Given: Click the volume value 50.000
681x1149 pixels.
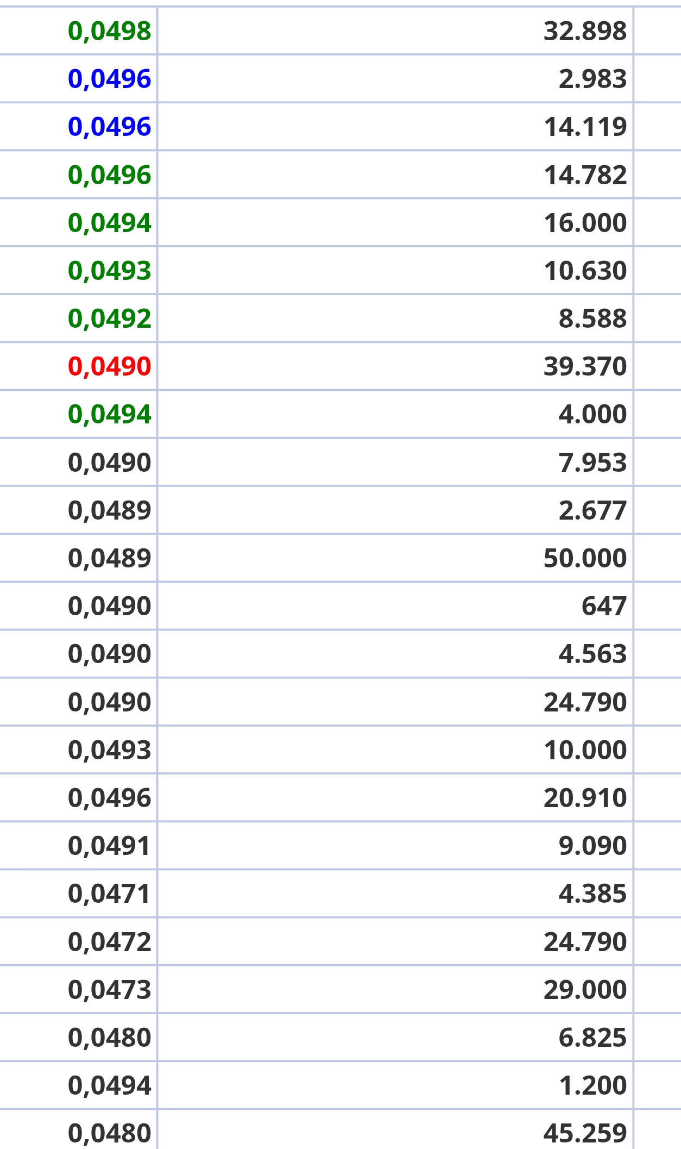Looking at the screenshot, I should pos(585,558).
